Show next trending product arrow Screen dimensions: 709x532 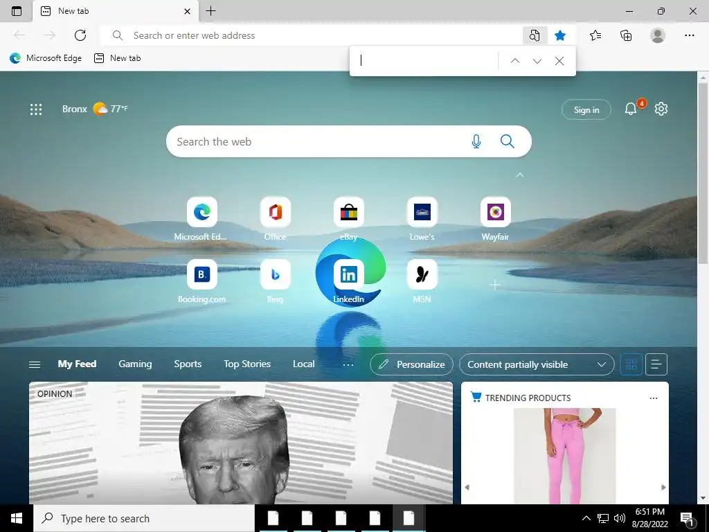tap(663, 487)
